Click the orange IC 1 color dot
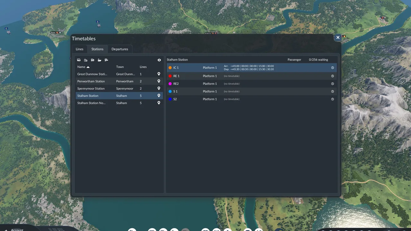Image resolution: width=411 pixels, height=231 pixels. click(170, 68)
